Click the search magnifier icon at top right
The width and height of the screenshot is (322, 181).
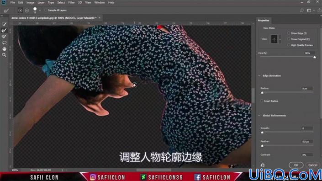301,10
